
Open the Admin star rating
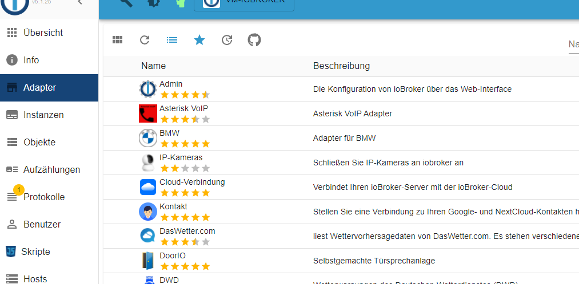pos(185,95)
